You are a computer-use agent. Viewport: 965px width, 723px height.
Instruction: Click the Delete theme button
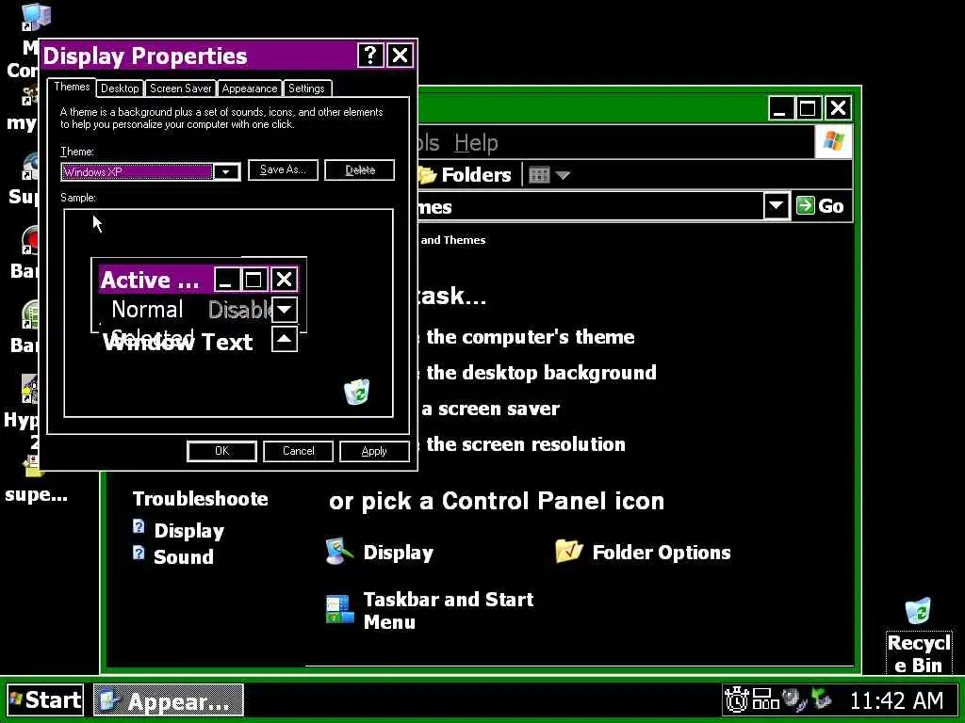pyautogui.click(x=359, y=169)
